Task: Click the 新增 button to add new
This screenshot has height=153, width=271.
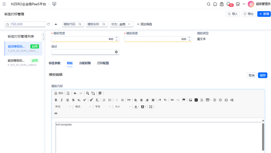Action: click(x=264, y=14)
